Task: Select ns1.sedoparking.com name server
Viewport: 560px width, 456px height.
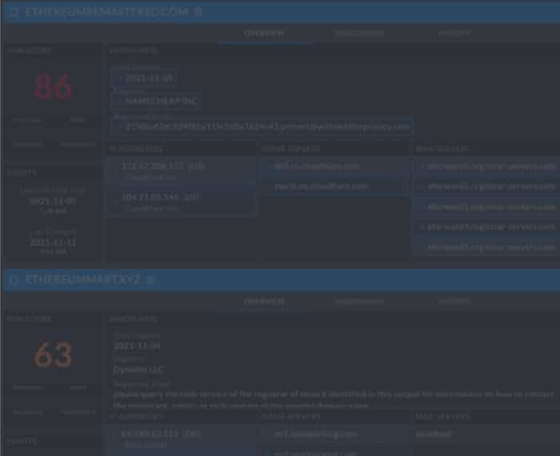Action: (316, 434)
